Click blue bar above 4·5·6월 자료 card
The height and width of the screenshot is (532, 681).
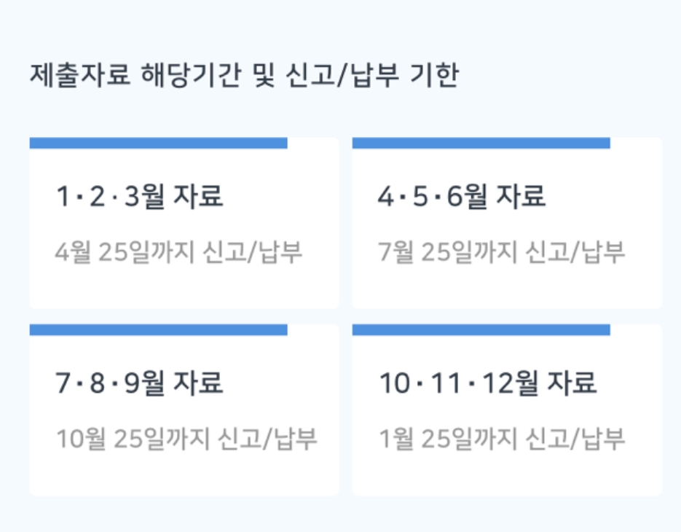click(x=481, y=143)
